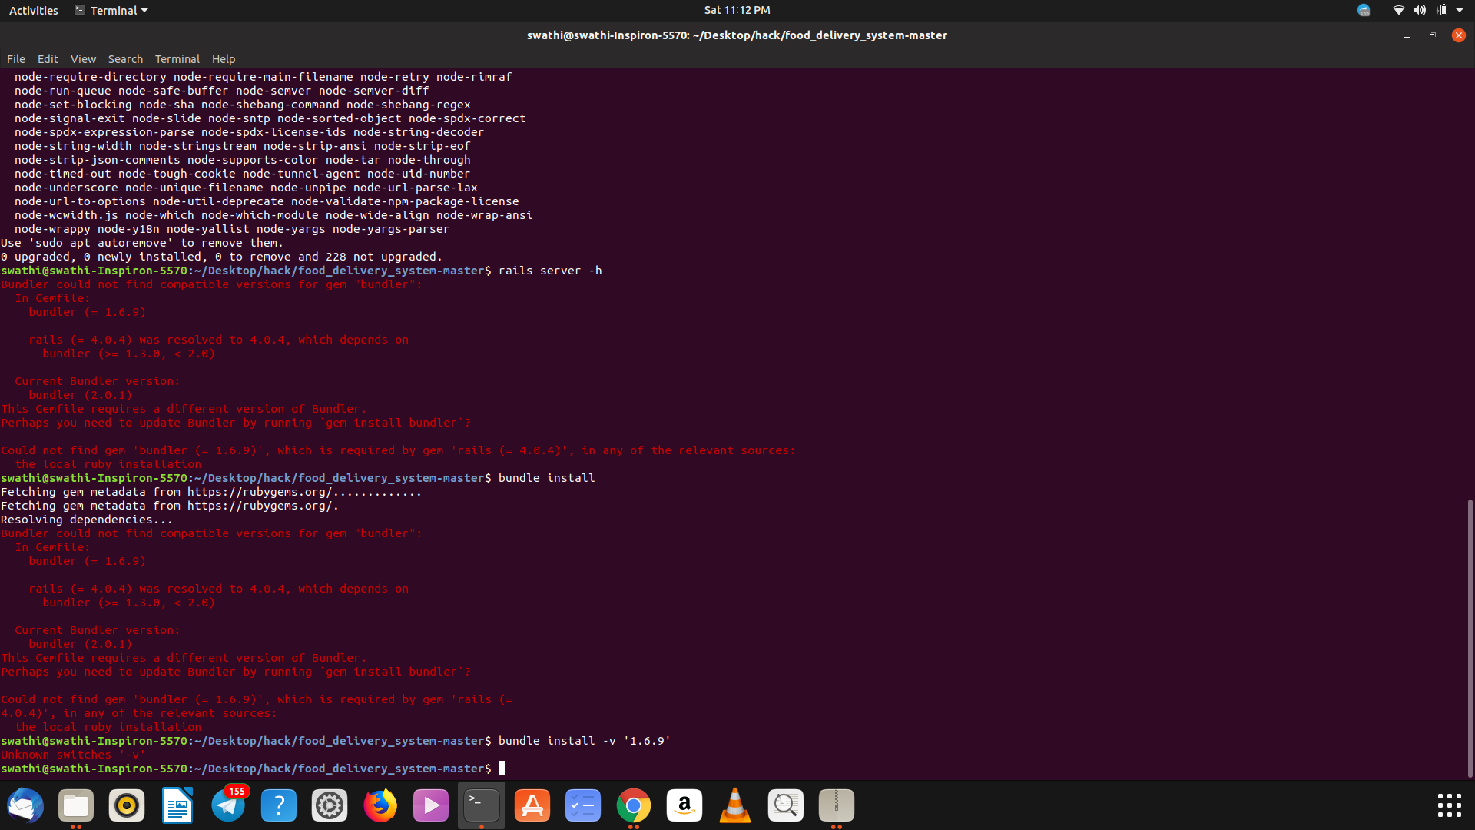Click the battery status indicator
This screenshot has height=830, width=1475.
pyautogui.click(x=1443, y=10)
